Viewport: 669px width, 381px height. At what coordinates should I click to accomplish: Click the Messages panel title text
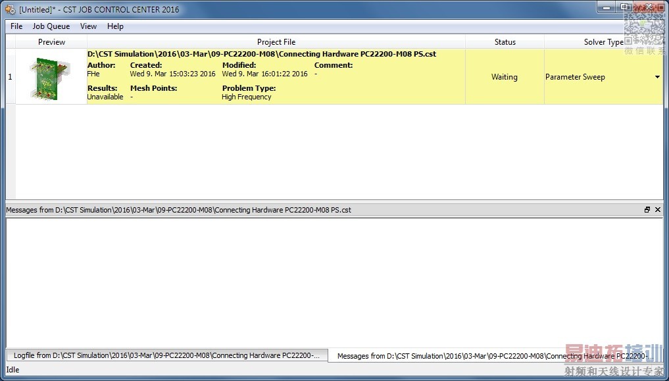click(179, 210)
